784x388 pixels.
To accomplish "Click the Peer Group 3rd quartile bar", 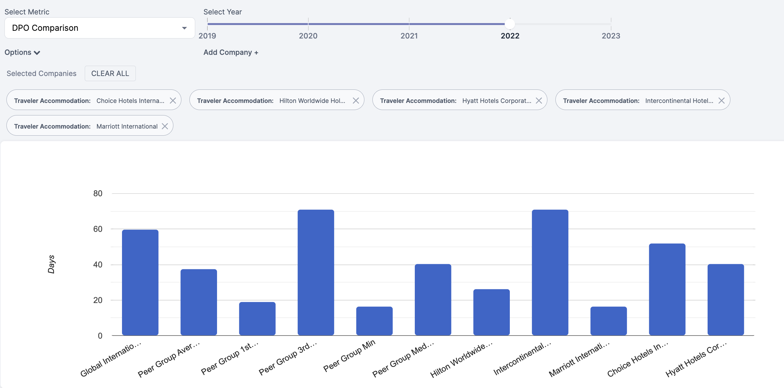I will pos(316,273).
